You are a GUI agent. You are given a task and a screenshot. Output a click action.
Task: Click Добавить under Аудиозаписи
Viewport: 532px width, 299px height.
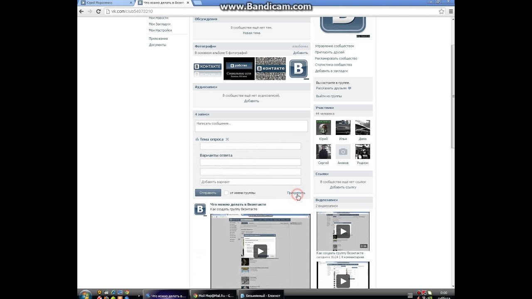(251, 101)
